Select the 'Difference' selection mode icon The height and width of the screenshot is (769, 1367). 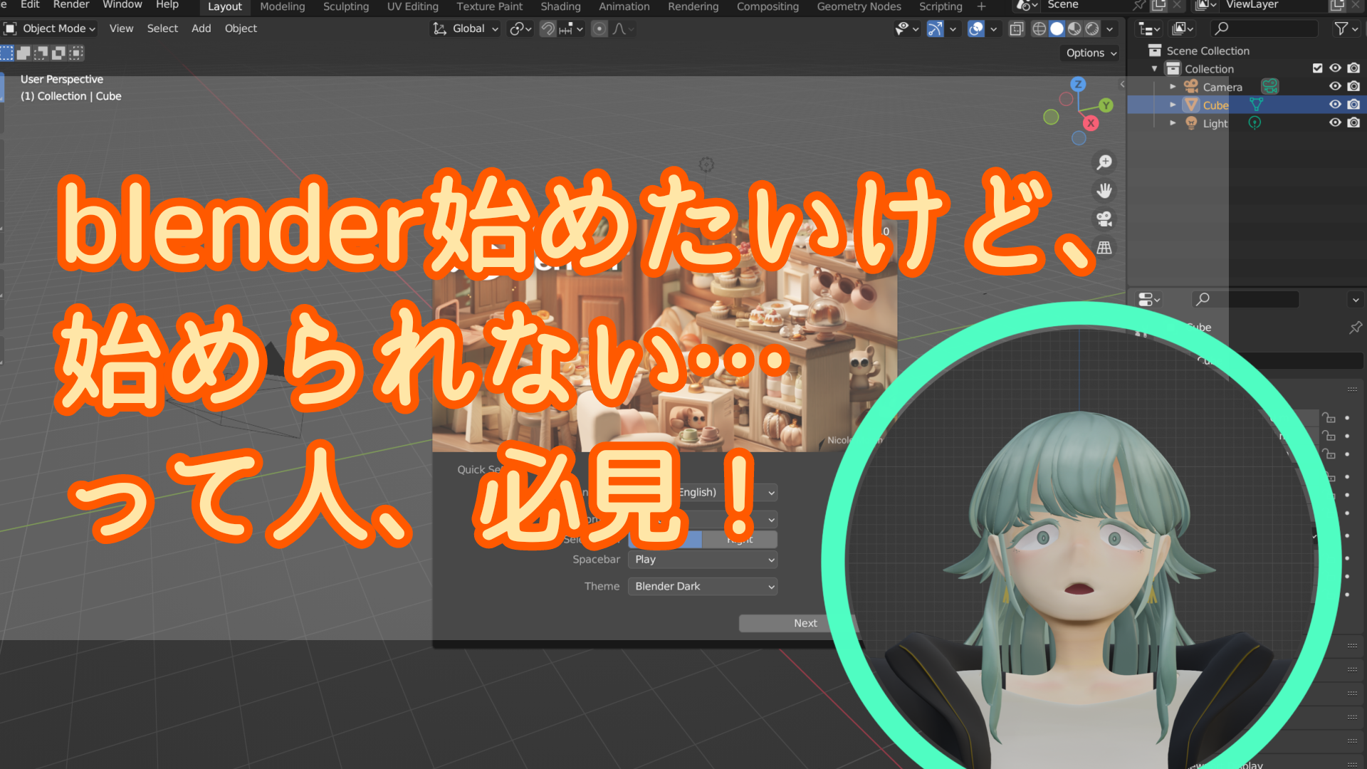59,53
